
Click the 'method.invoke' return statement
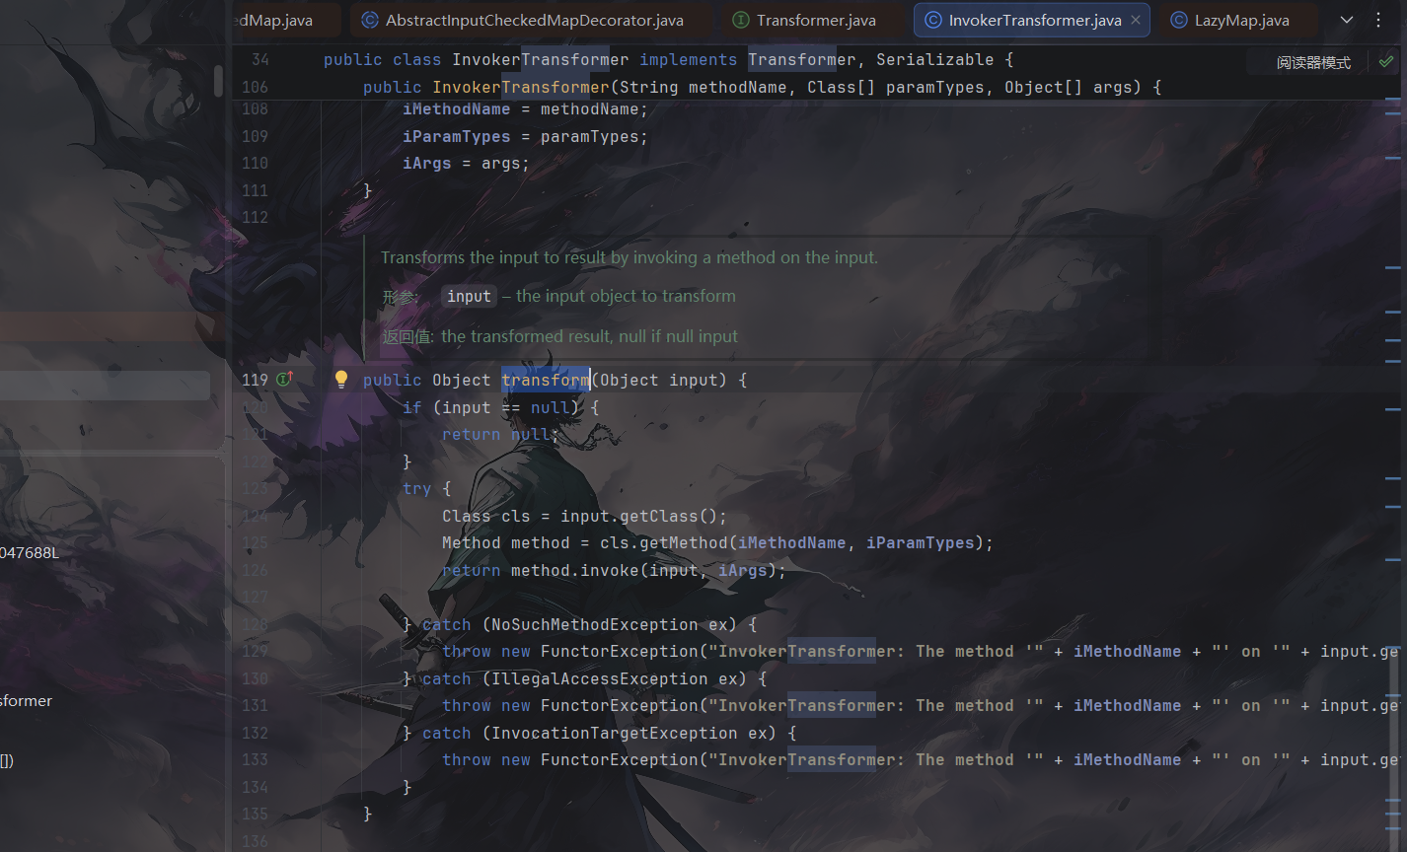pyautogui.click(x=614, y=570)
